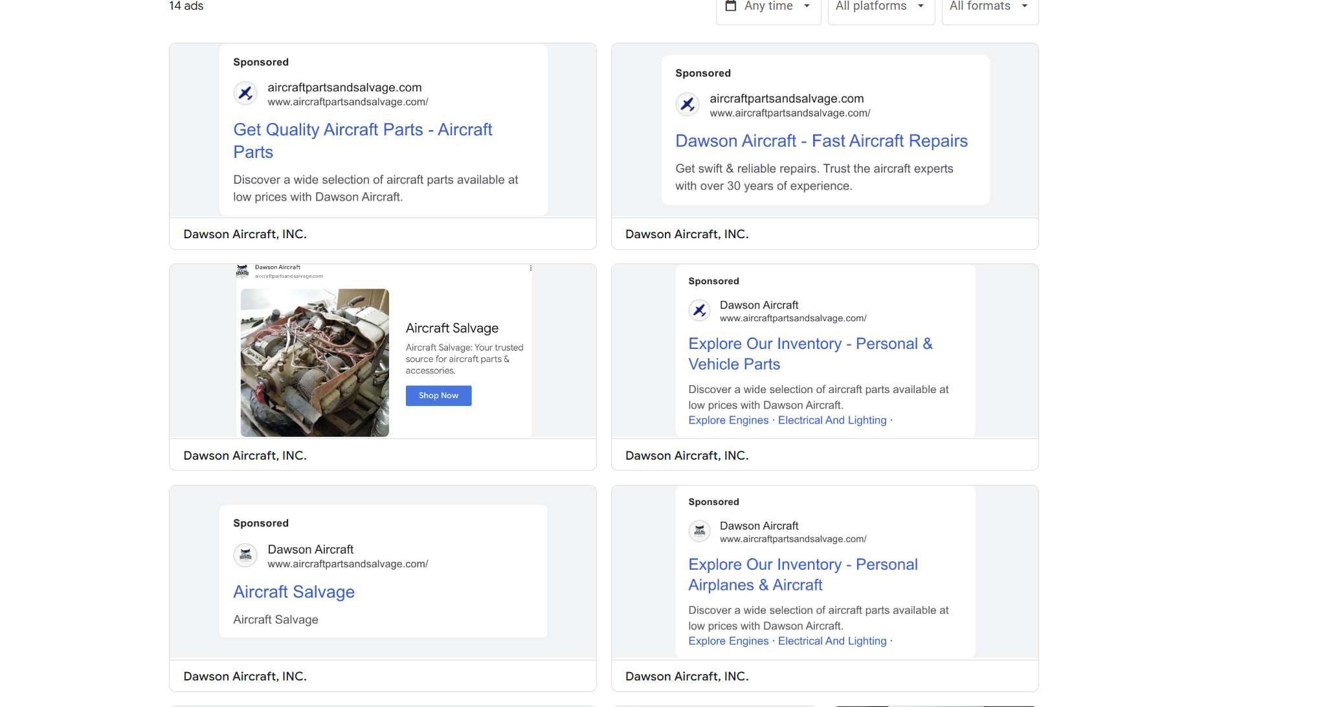The width and height of the screenshot is (1331, 707).
Task: Click the 14 ads count text
Action: (x=186, y=6)
